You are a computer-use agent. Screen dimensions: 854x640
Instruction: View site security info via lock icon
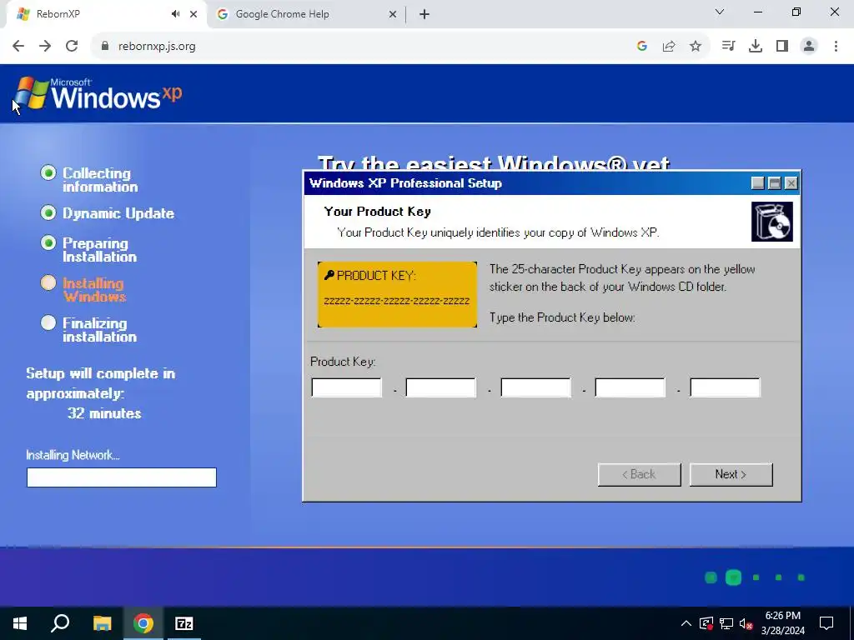tap(105, 47)
